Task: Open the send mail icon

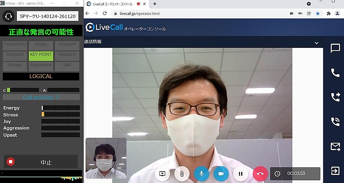Action: (x=335, y=146)
